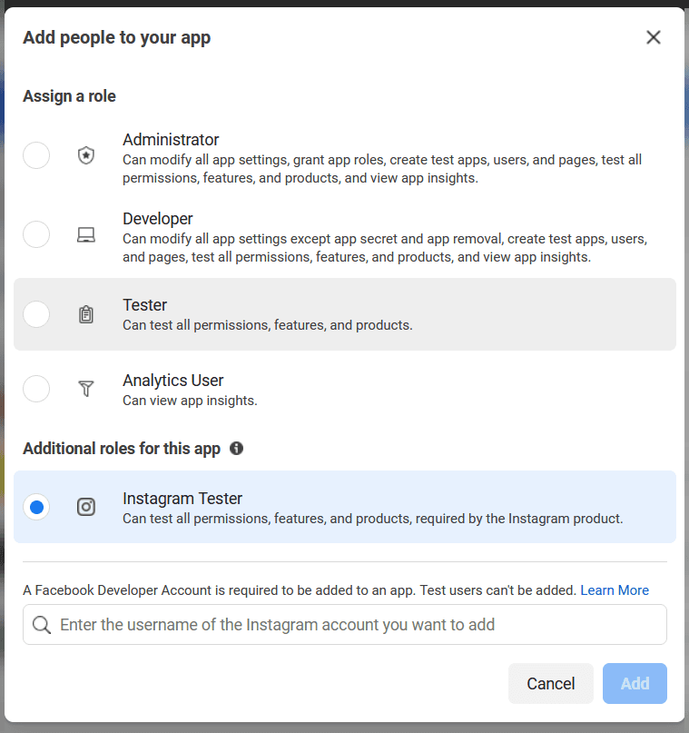The width and height of the screenshot is (689, 733).
Task: Open the info tooltip beside Additional roles
Action: [236, 448]
